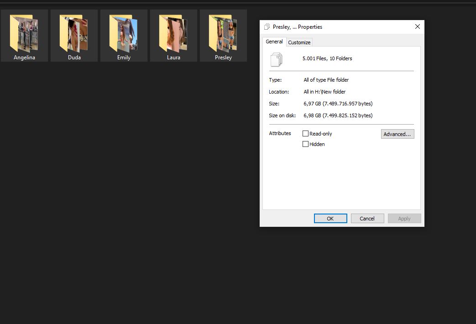Open Advanced attributes dialog
This screenshot has width=476, height=324.
click(x=398, y=134)
